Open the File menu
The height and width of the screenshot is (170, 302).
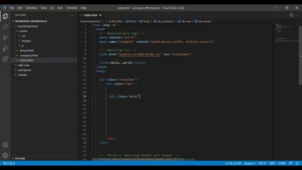click(11, 8)
